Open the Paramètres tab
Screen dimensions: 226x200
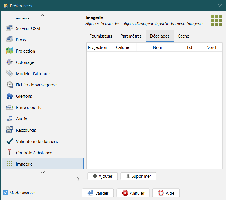[x=131, y=36]
